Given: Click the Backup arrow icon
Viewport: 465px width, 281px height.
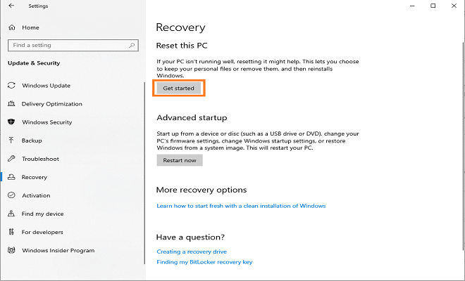Looking at the screenshot, I should (x=11, y=140).
